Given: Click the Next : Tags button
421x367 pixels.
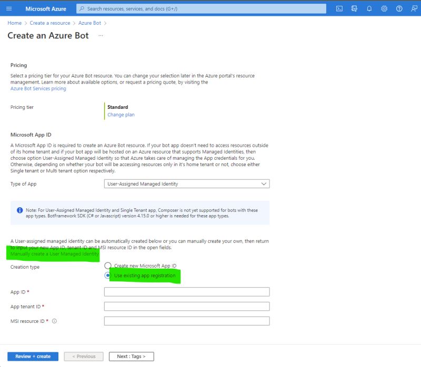Looking at the screenshot, I should point(131,356).
